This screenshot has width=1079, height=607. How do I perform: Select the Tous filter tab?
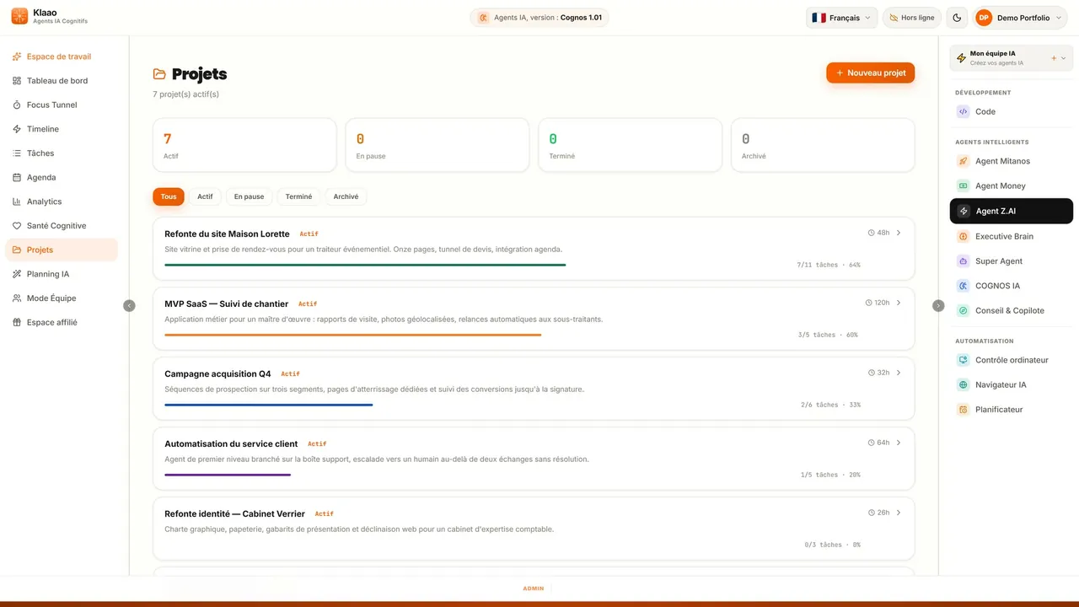coord(169,196)
